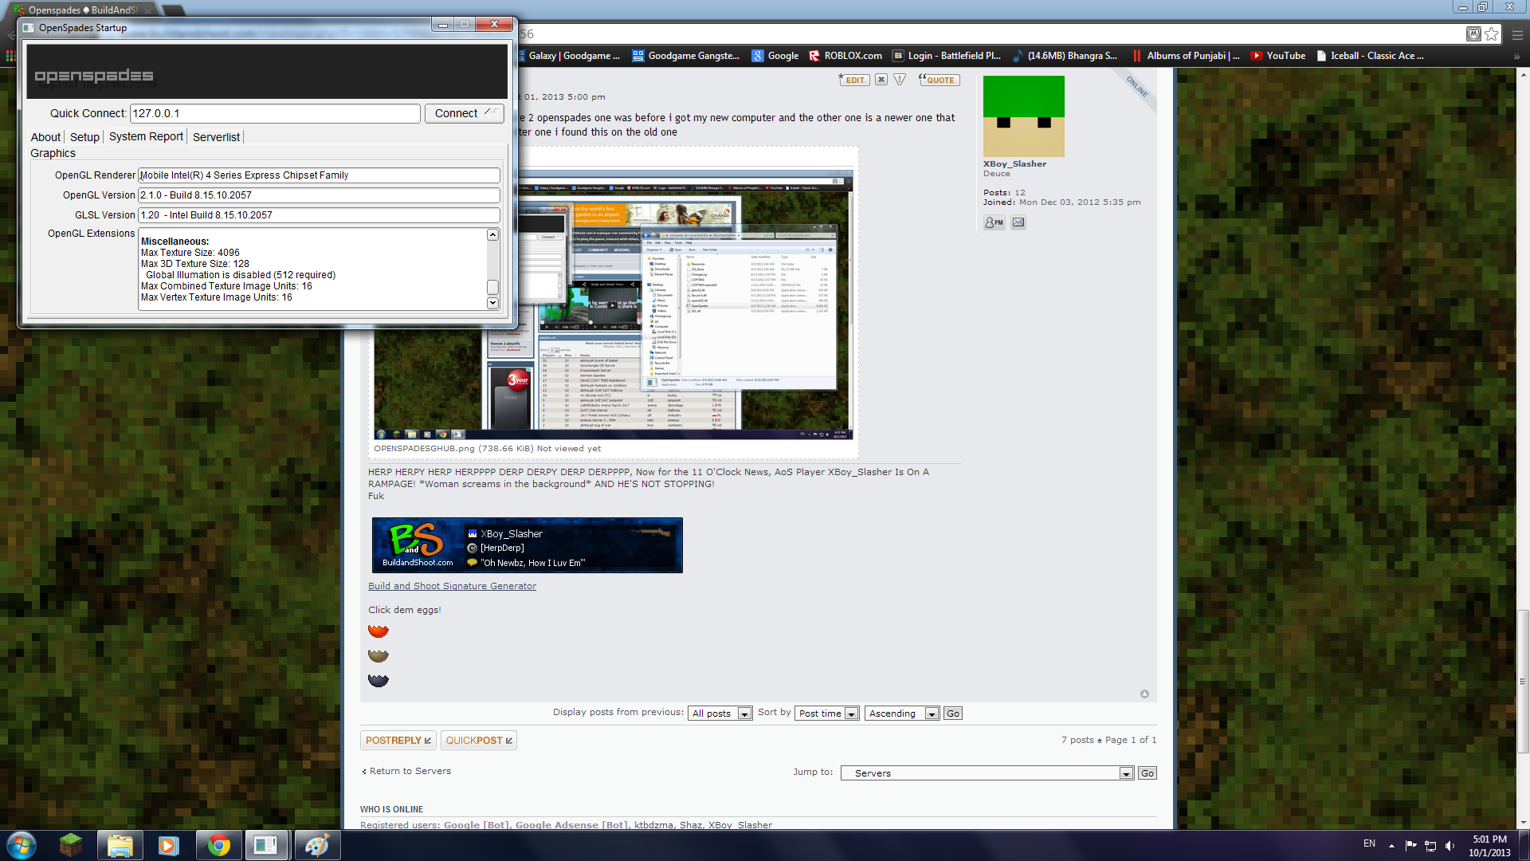This screenshot has height=861, width=1530.
Task: Open Build and Shoot Signature Generator link
Action: 452,586
